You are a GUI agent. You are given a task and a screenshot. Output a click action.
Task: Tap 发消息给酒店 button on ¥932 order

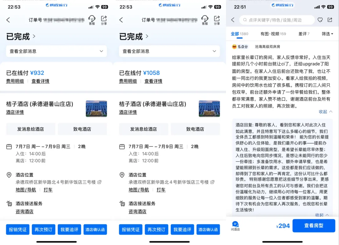[30, 129]
